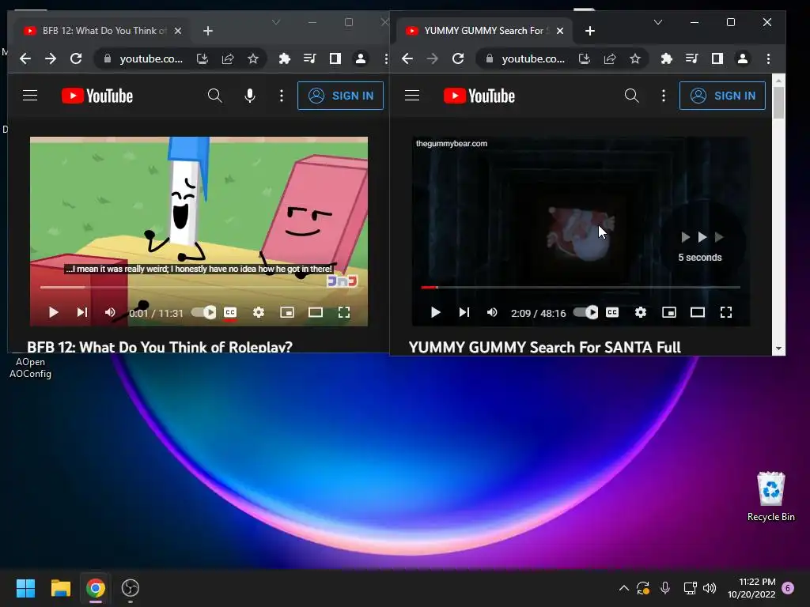Open YouTube search in right window

tap(632, 96)
